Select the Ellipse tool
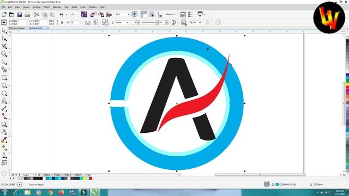The height and width of the screenshot is (196, 349). [4, 85]
